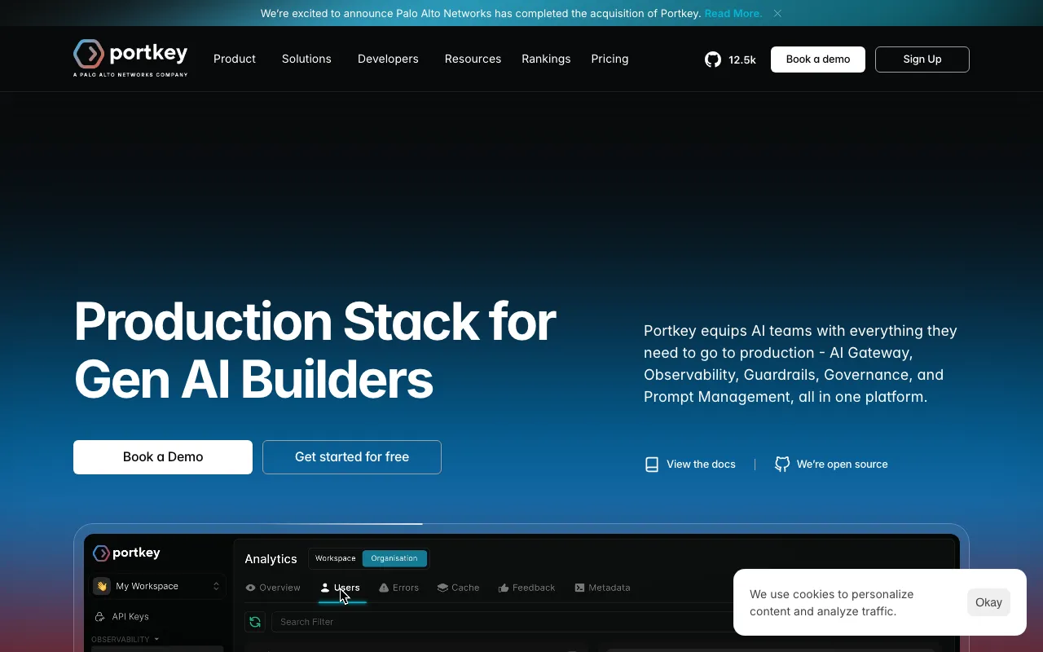Switch to the Overview tab
The image size is (1043, 652).
pyautogui.click(x=273, y=588)
